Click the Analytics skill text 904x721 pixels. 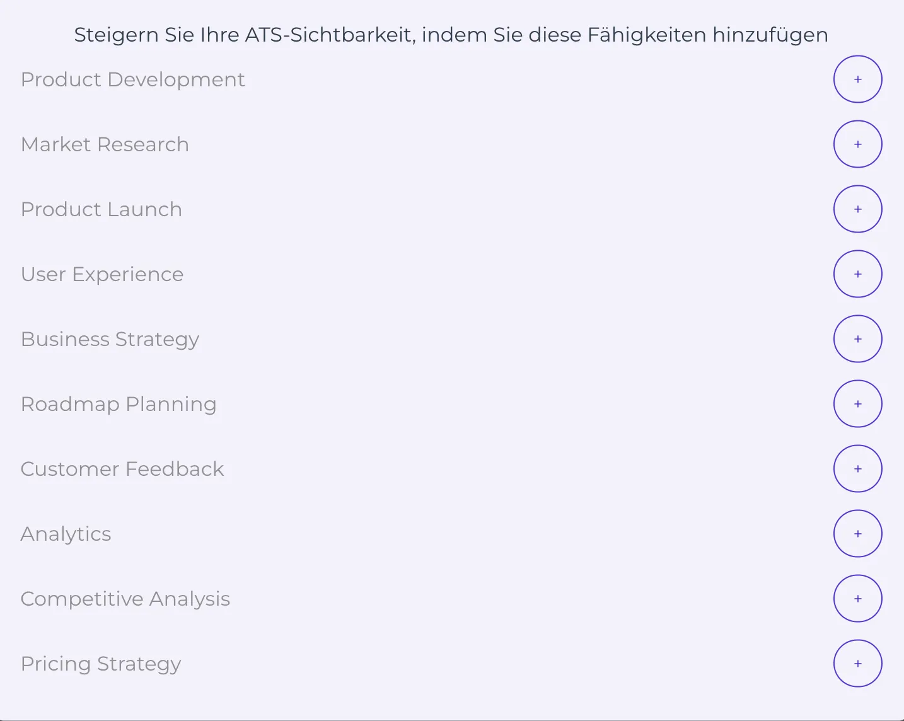(x=66, y=534)
